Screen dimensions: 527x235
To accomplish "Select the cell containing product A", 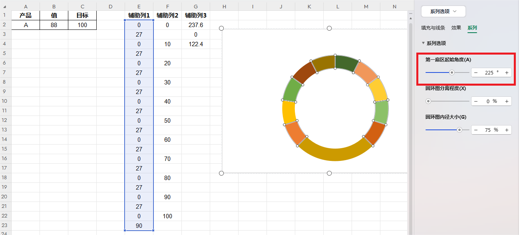I will pyautogui.click(x=26, y=25).
